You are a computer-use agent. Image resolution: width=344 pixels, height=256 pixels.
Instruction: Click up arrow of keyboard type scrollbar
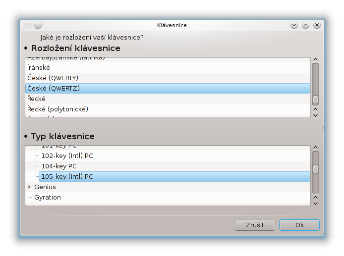click(x=315, y=148)
